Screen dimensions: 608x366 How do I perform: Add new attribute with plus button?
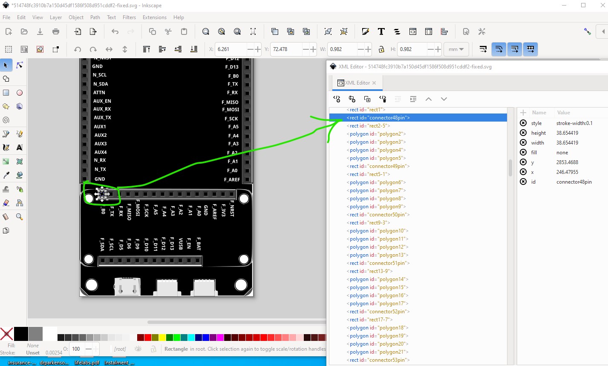click(x=523, y=113)
